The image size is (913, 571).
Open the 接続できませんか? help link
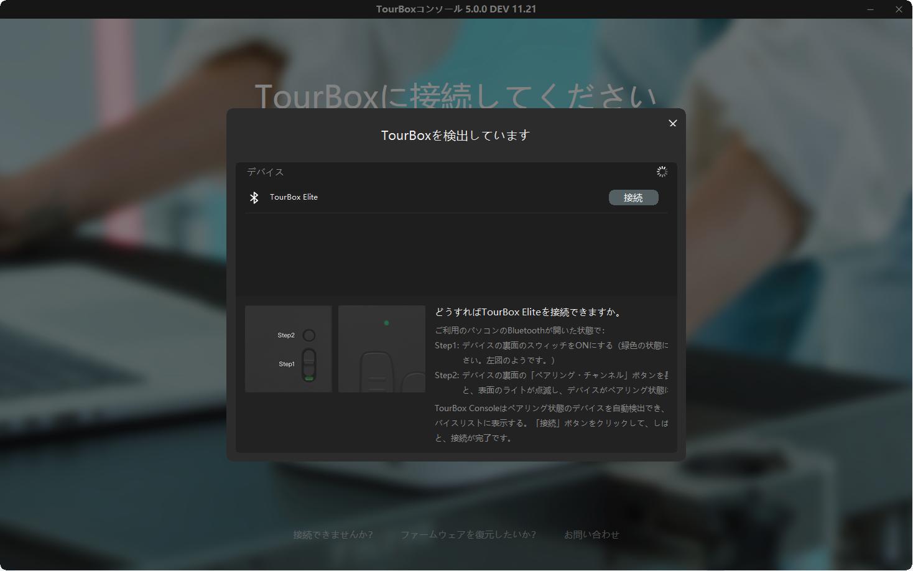pos(333,534)
